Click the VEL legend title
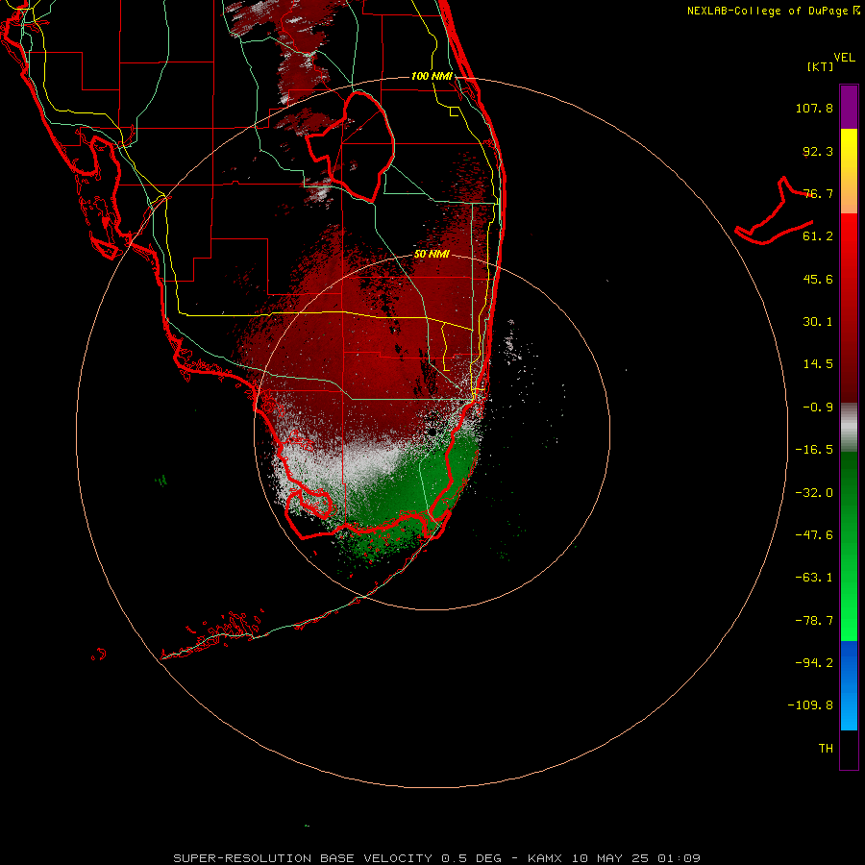Image resolution: width=865 pixels, height=865 pixels. 844,58
